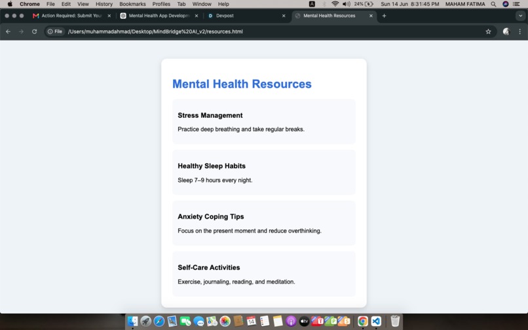
Task: Open the Help menu
Action: click(223, 4)
